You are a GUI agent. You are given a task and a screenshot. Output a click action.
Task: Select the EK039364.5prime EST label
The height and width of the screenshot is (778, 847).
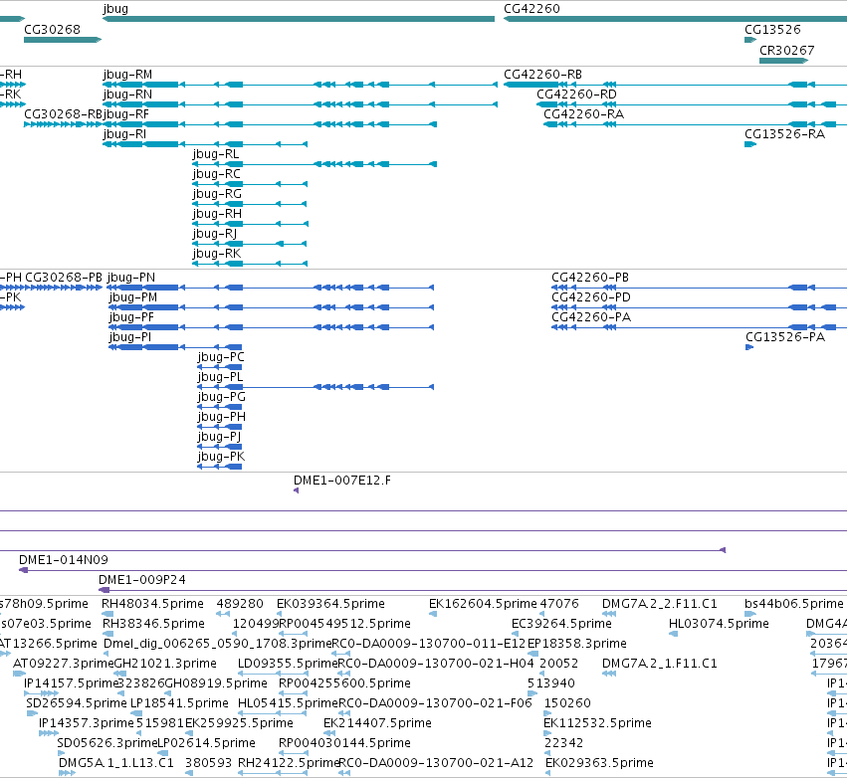point(330,604)
